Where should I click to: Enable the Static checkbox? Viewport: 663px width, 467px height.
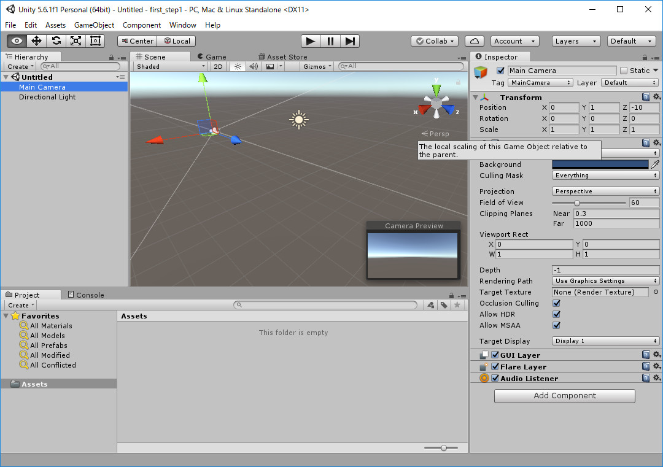click(624, 71)
